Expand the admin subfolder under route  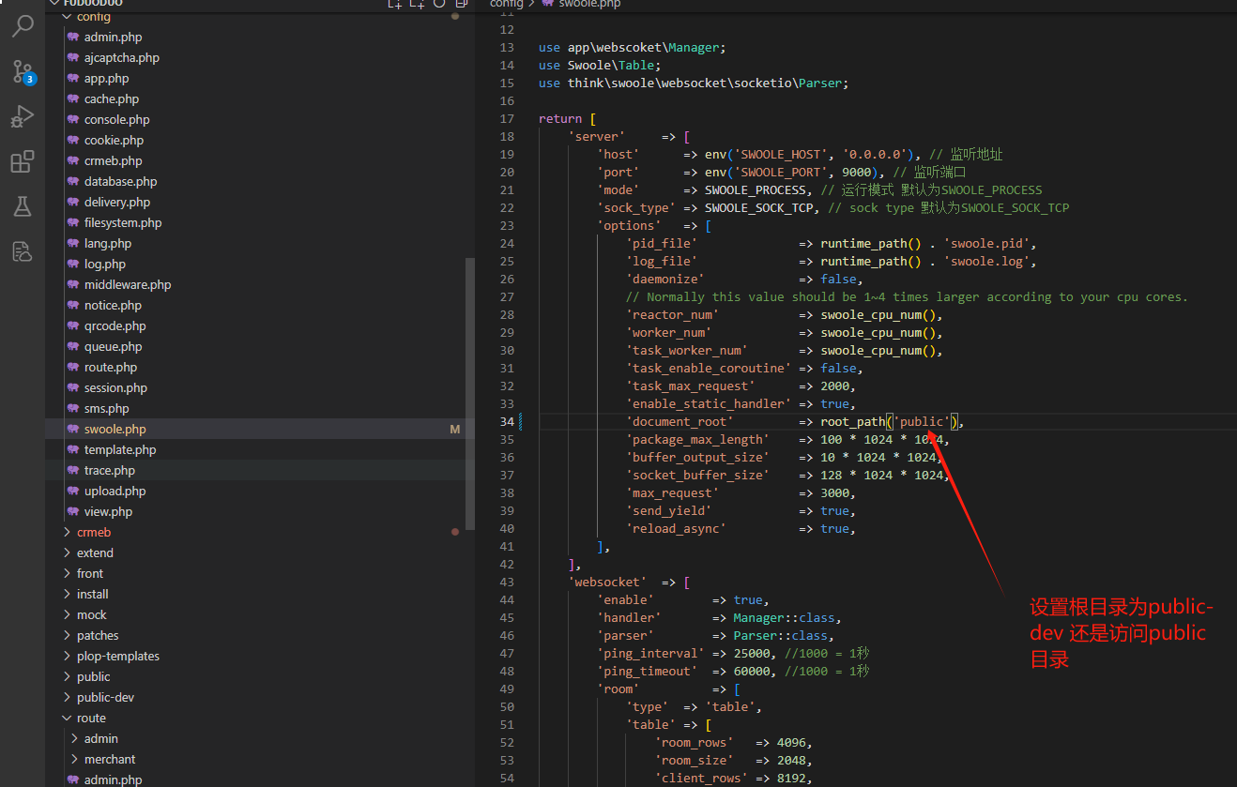coord(101,738)
